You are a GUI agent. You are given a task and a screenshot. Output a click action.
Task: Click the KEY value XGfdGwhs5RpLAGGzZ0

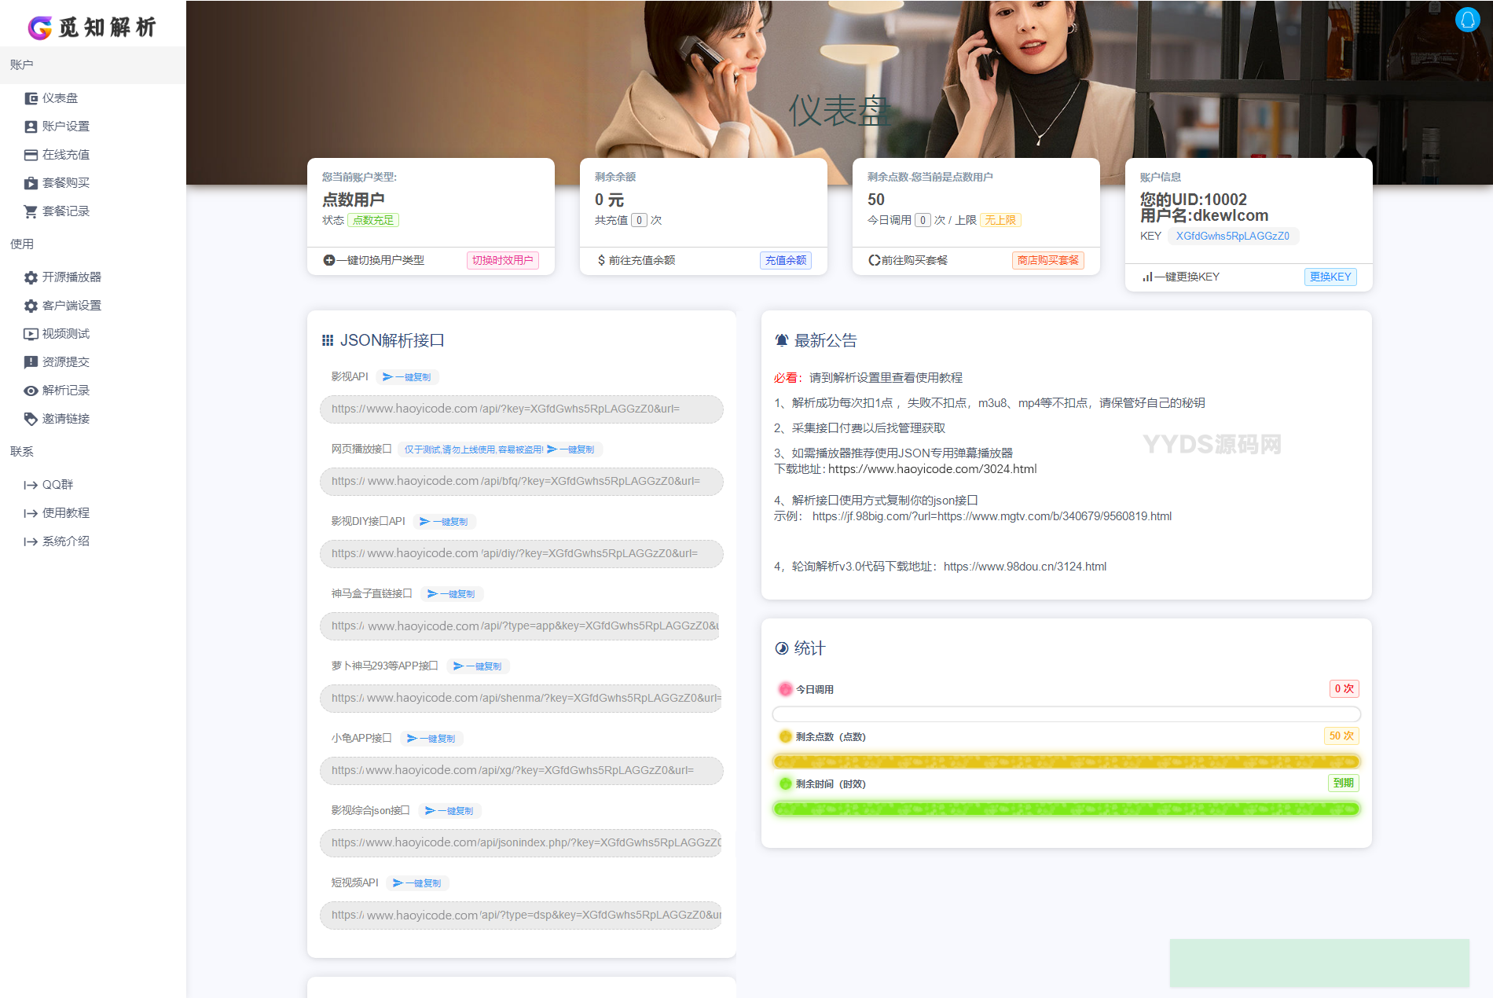1233,236
